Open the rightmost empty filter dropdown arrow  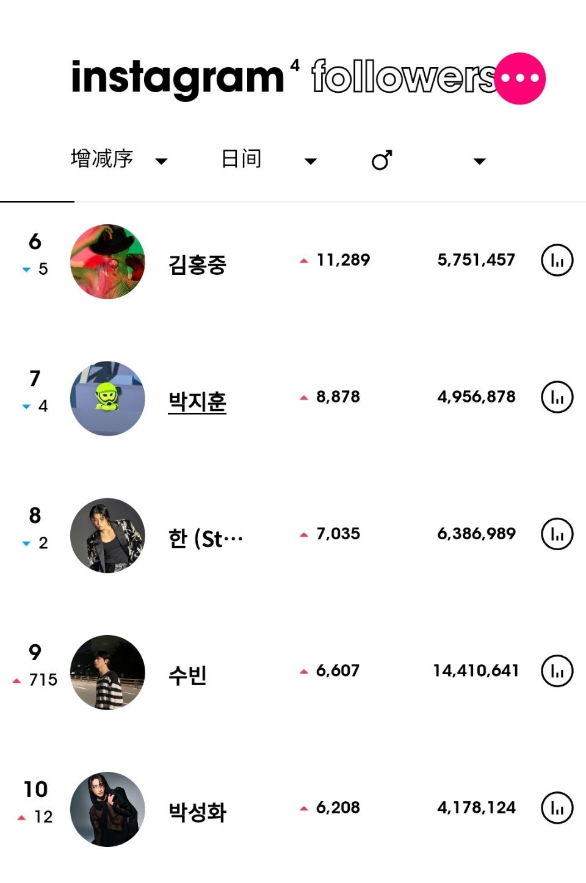click(480, 161)
